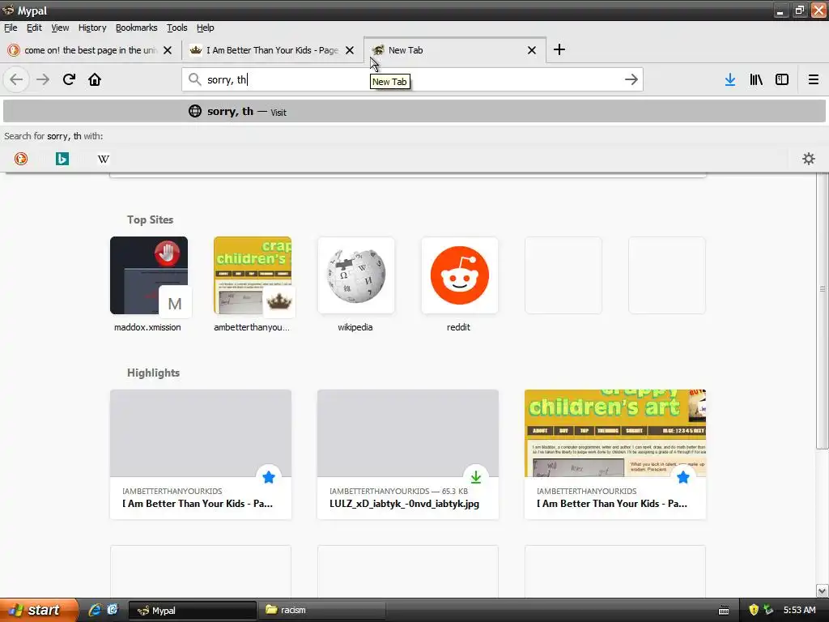Switch to 'come on! the best page' tab

91,50
